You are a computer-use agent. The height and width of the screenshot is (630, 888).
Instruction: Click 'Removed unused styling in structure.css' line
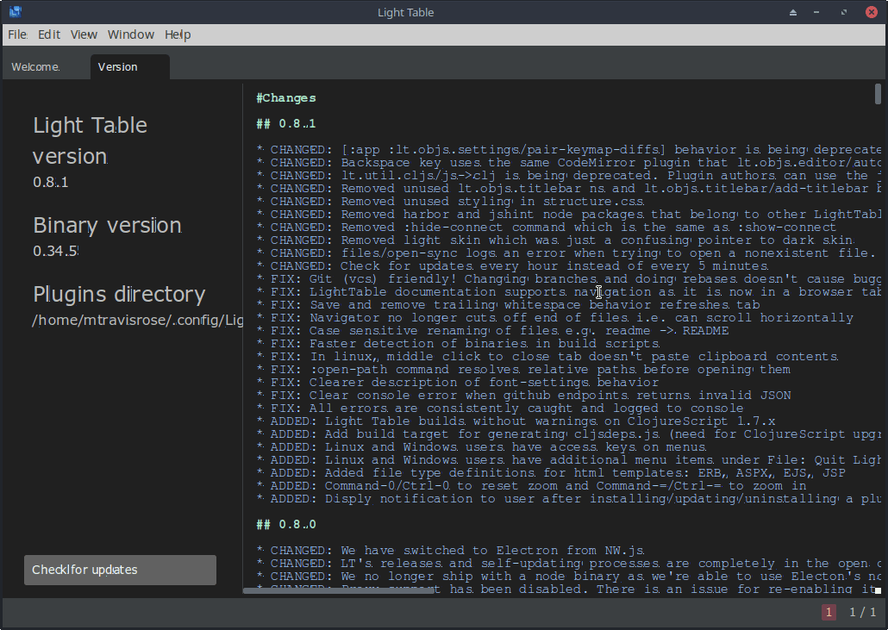(450, 202)
